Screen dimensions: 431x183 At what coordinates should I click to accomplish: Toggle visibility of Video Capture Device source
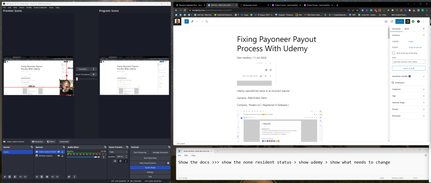pos(59,152)
